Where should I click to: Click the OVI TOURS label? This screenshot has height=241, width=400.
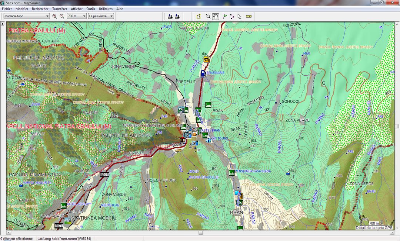point(220,138)
